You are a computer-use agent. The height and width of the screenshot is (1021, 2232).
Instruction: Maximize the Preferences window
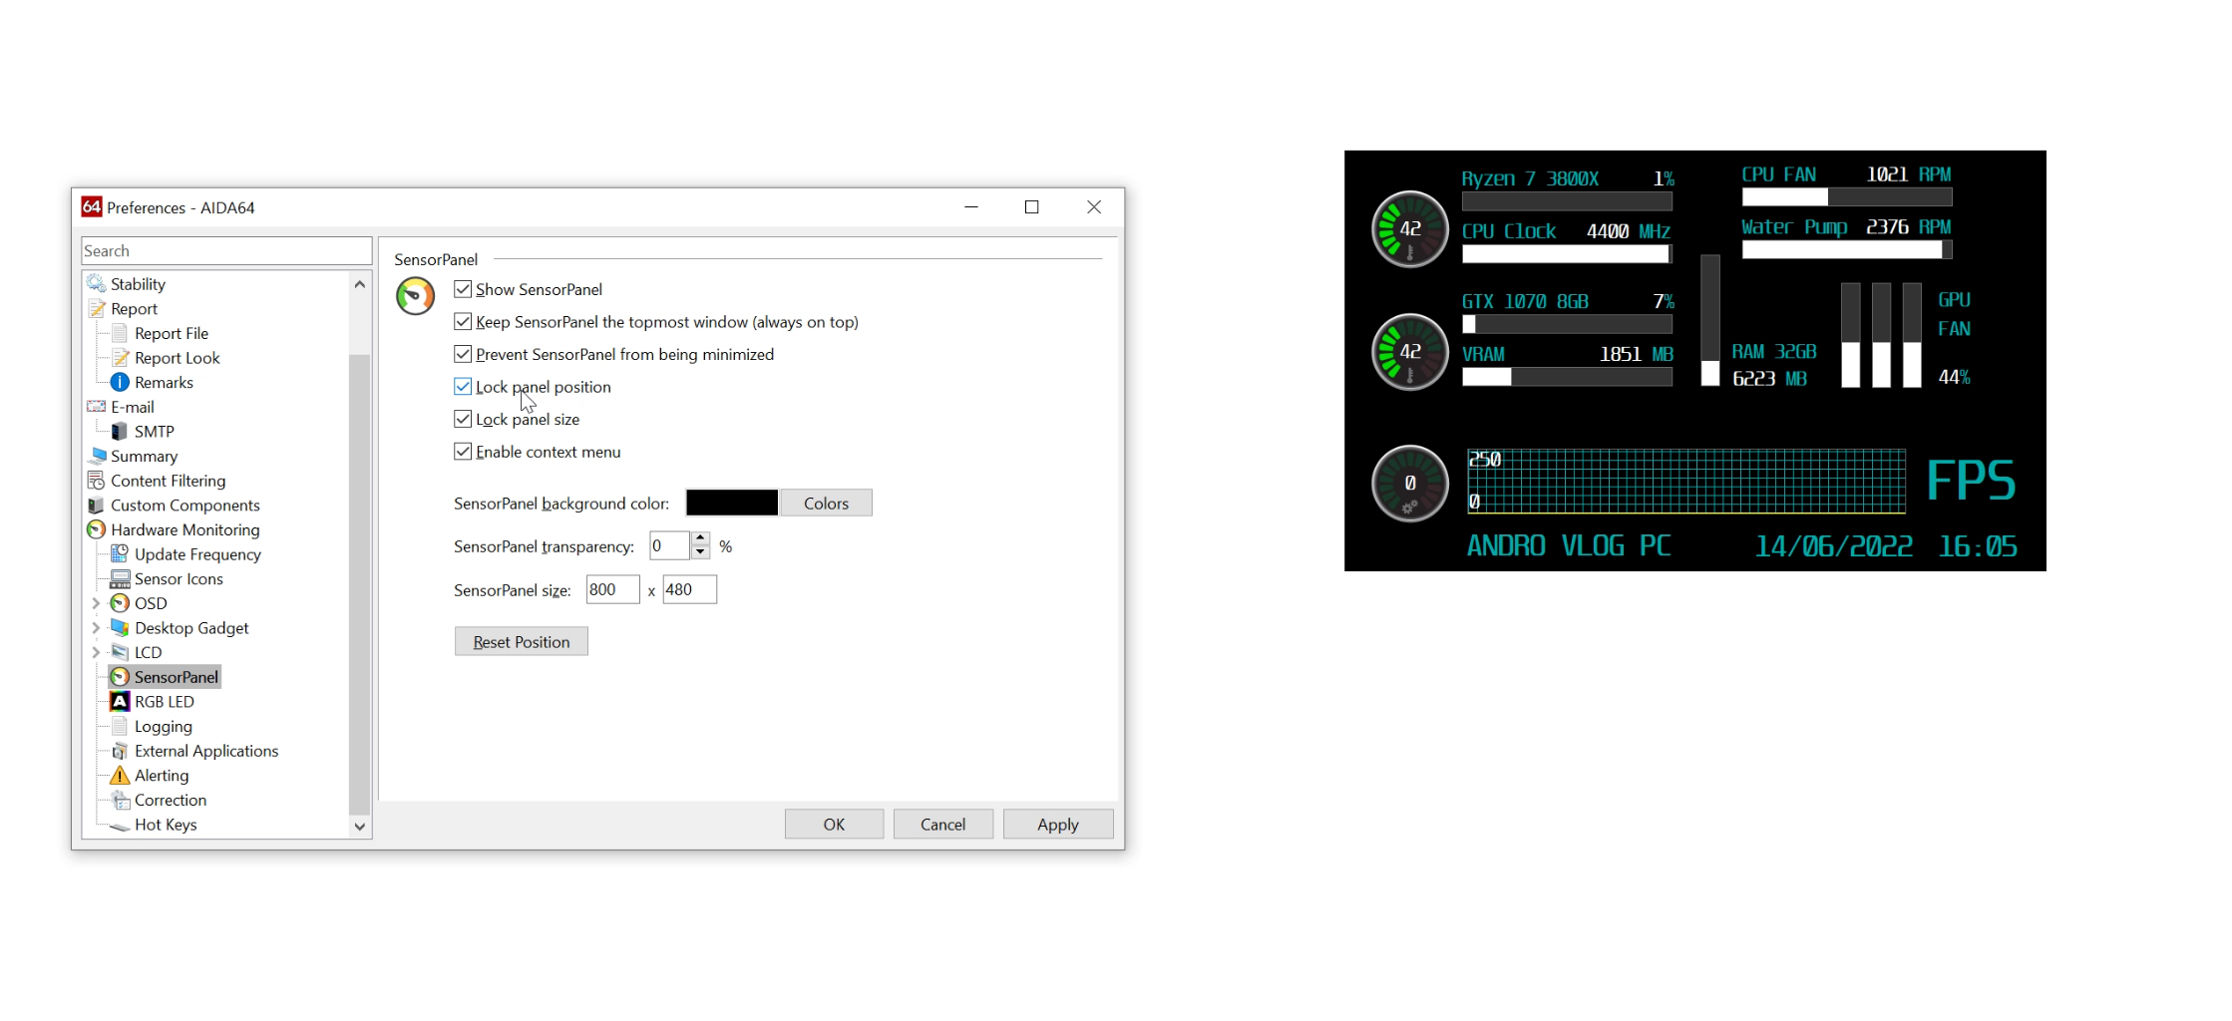coord(1032,206)
